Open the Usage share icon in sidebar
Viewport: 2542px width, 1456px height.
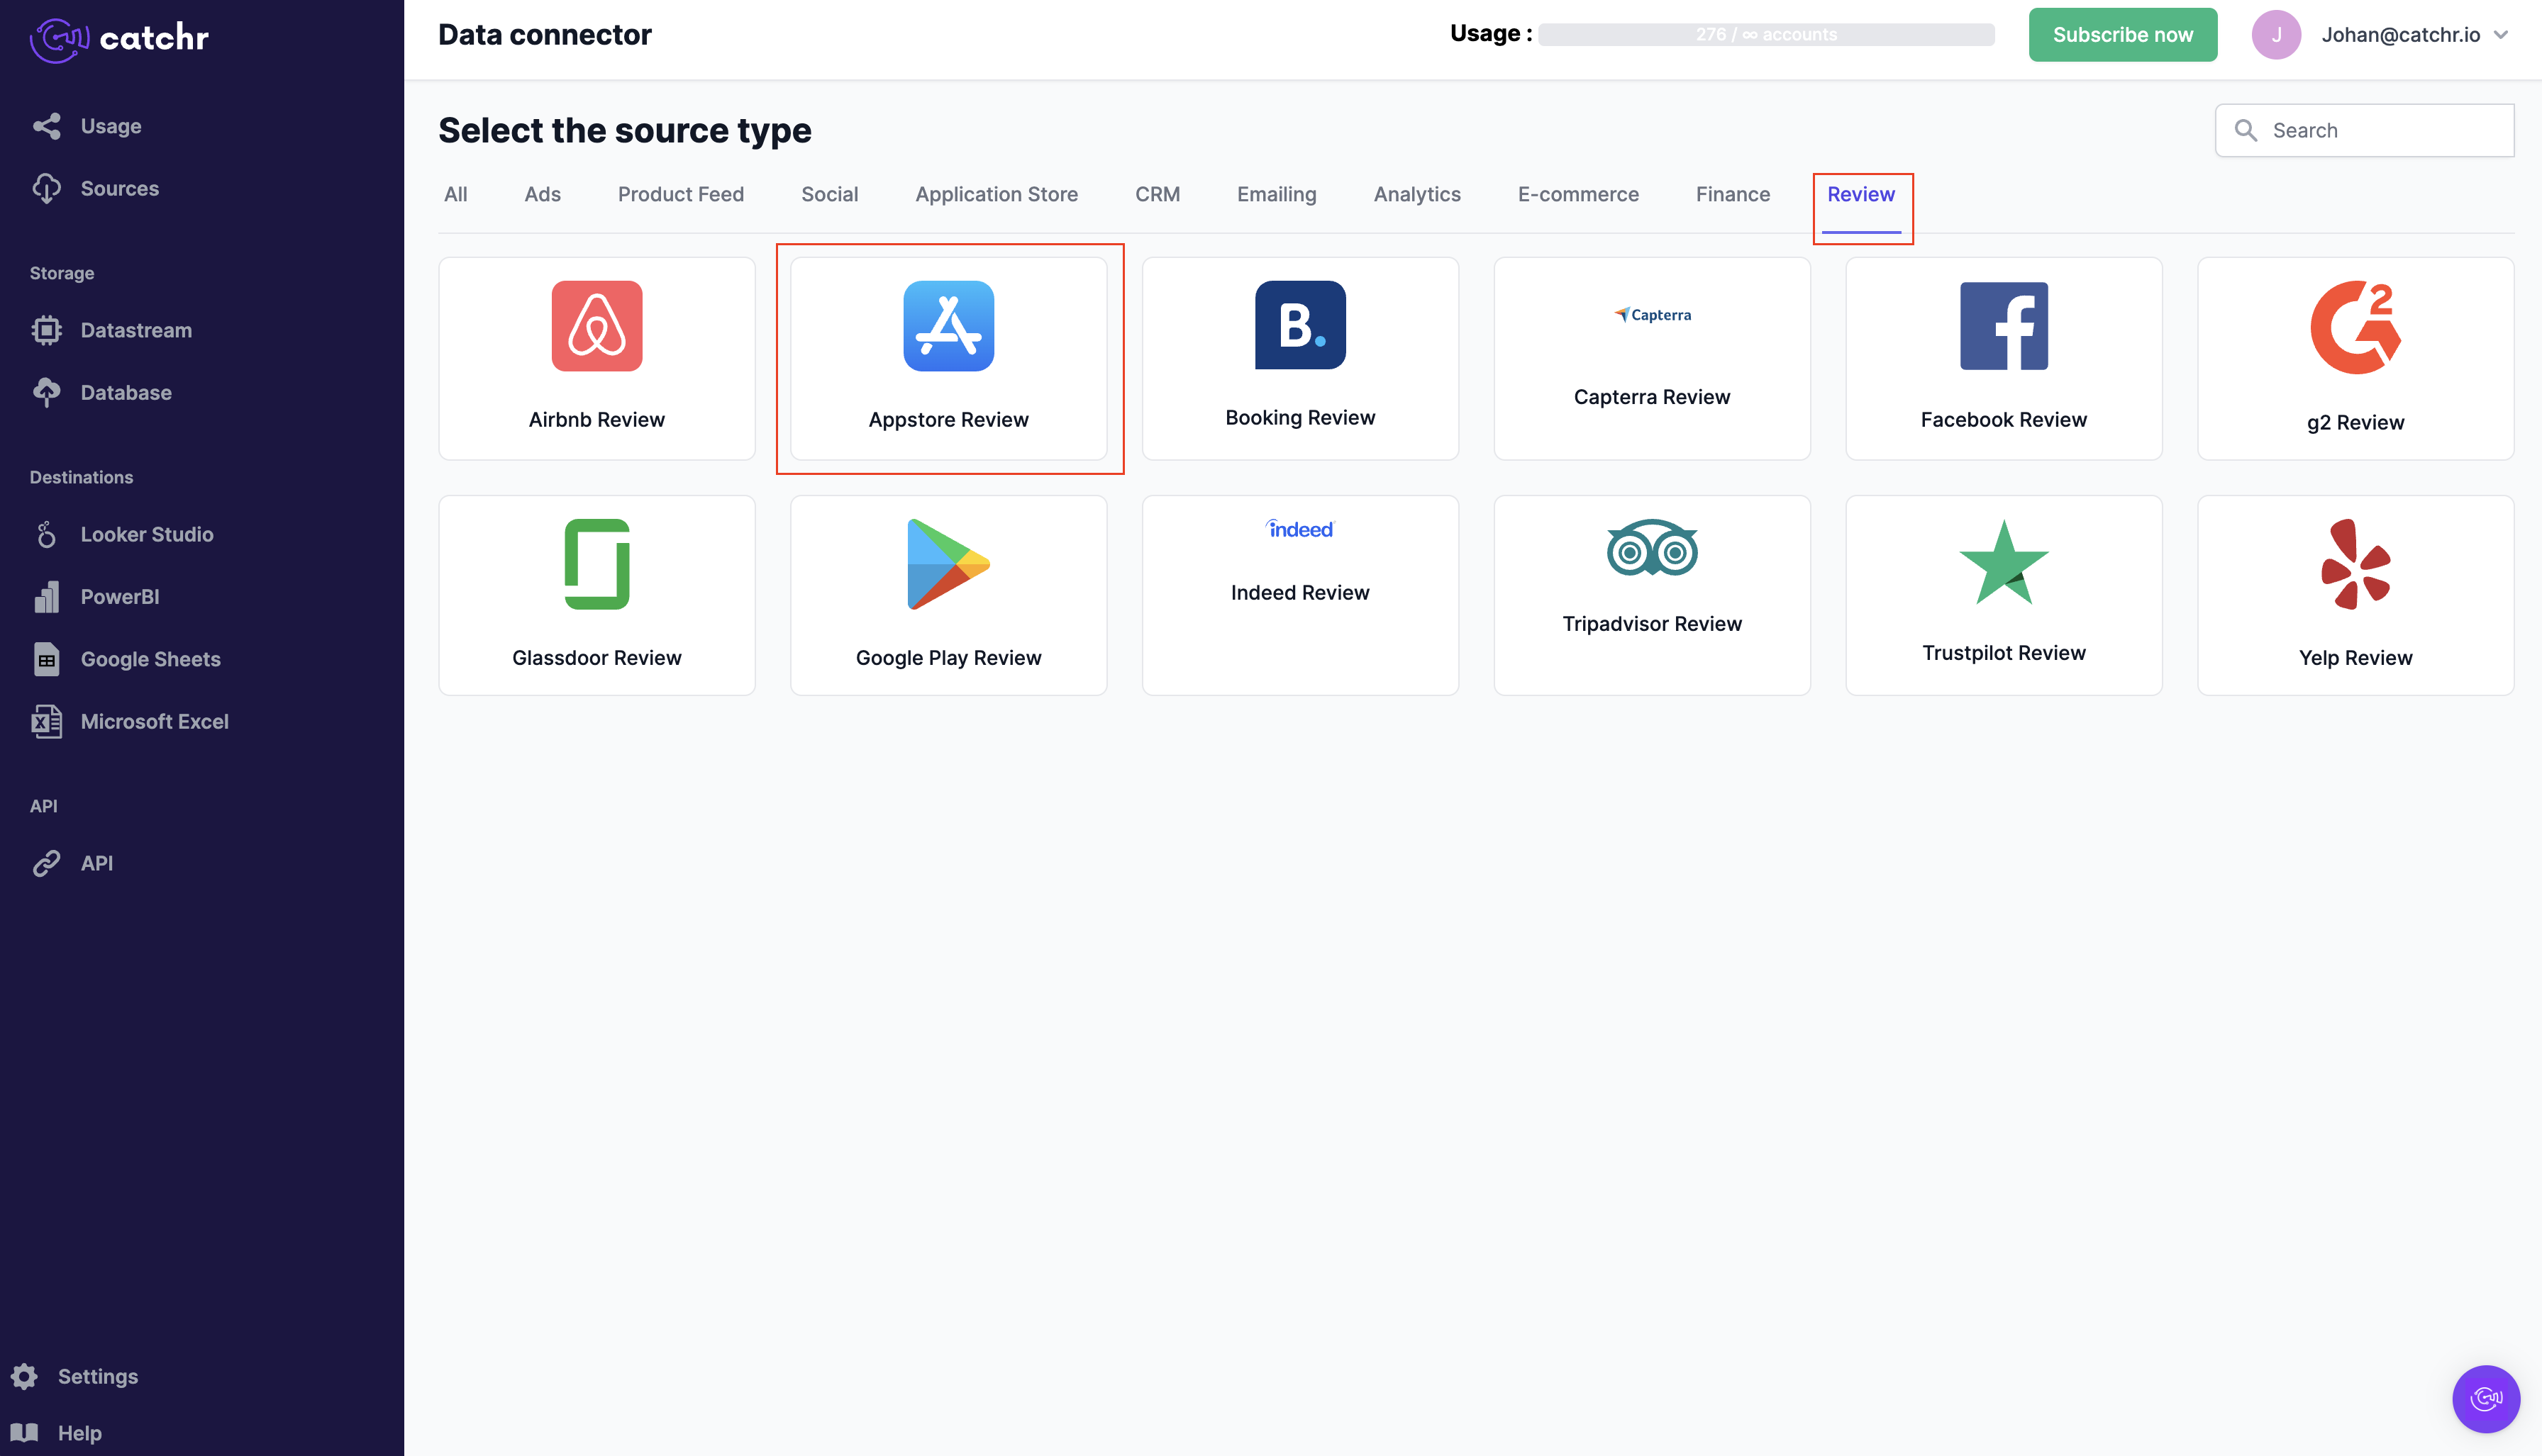[x=47, y=126]
